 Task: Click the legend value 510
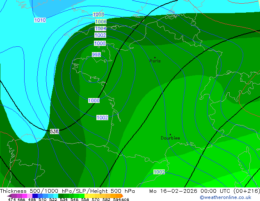43,199
